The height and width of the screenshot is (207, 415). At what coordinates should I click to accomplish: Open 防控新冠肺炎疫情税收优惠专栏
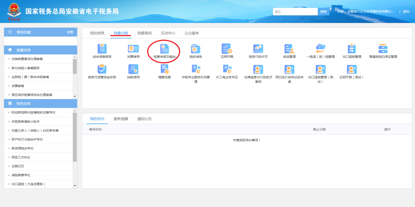(33, 113)
